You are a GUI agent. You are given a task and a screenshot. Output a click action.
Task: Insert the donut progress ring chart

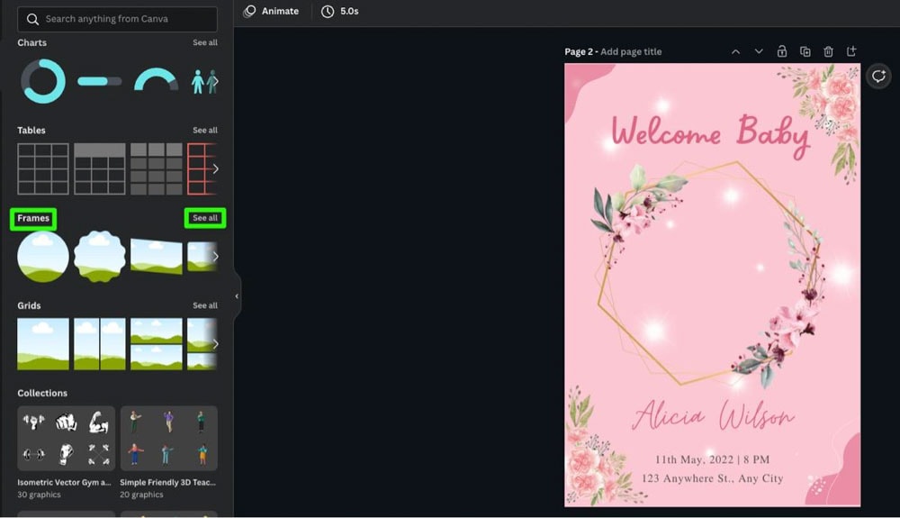pos(43,81)
